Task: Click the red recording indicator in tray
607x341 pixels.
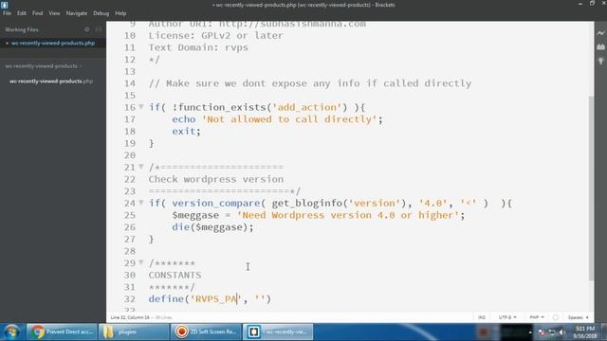Action: (x=483, y=332)
